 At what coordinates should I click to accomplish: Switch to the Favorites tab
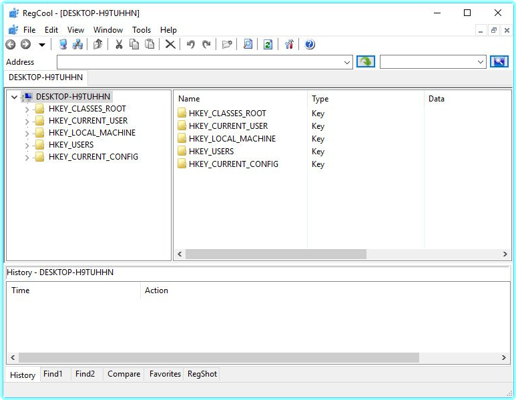tap(165, 374)
